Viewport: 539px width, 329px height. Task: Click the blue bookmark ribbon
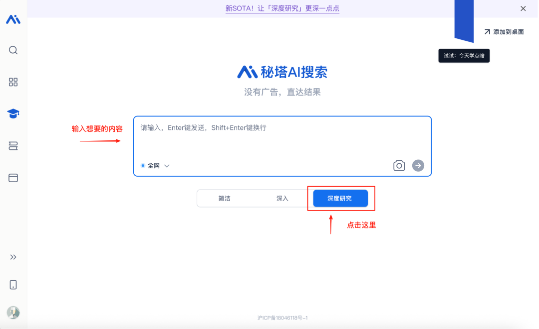click(x=464, y=20)
